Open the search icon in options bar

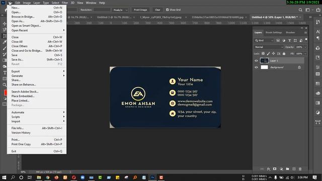pos(300,10)
